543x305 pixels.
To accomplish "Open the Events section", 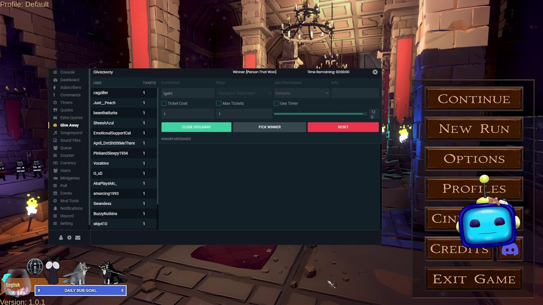I will (66, 193).
